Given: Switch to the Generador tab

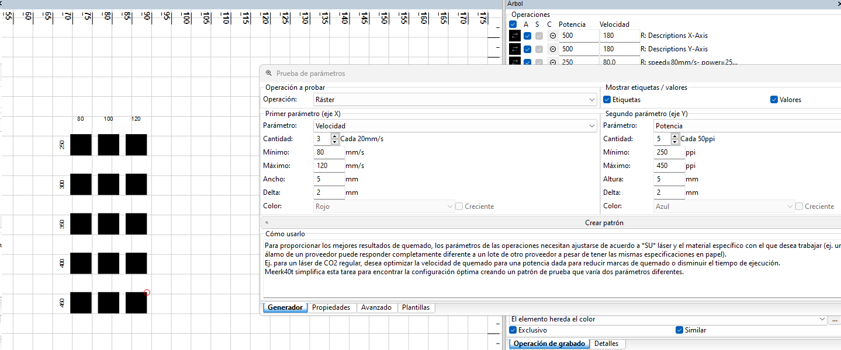Looking at the screenshot, I should (285, 307).
